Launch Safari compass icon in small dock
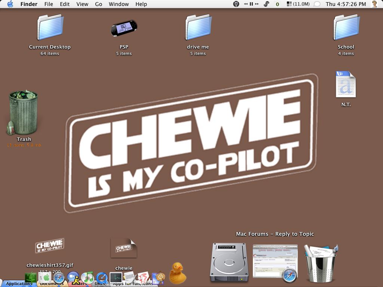383x287 pixels. tap(59, 278)
